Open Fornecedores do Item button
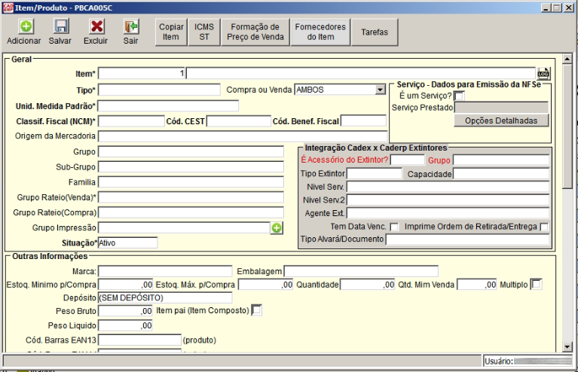 [x=320, y=32]
